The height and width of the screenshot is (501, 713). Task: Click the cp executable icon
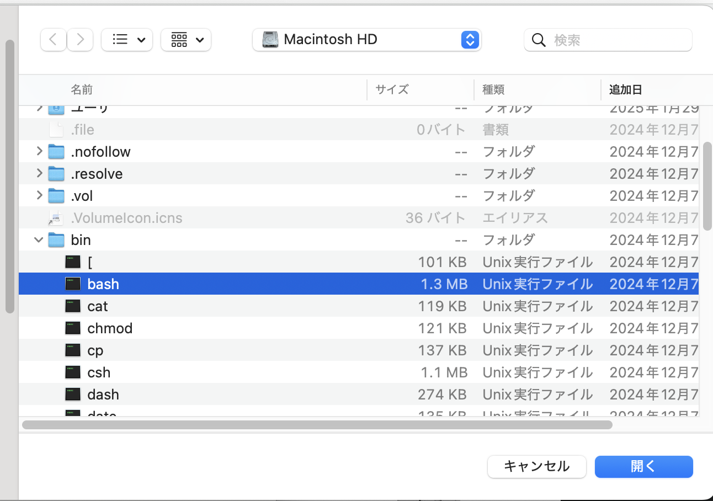[73, 350]
